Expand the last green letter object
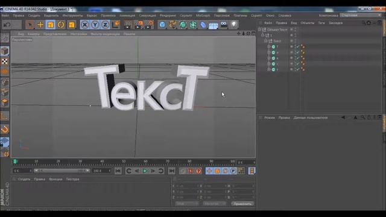 click(x=269, y=70)
